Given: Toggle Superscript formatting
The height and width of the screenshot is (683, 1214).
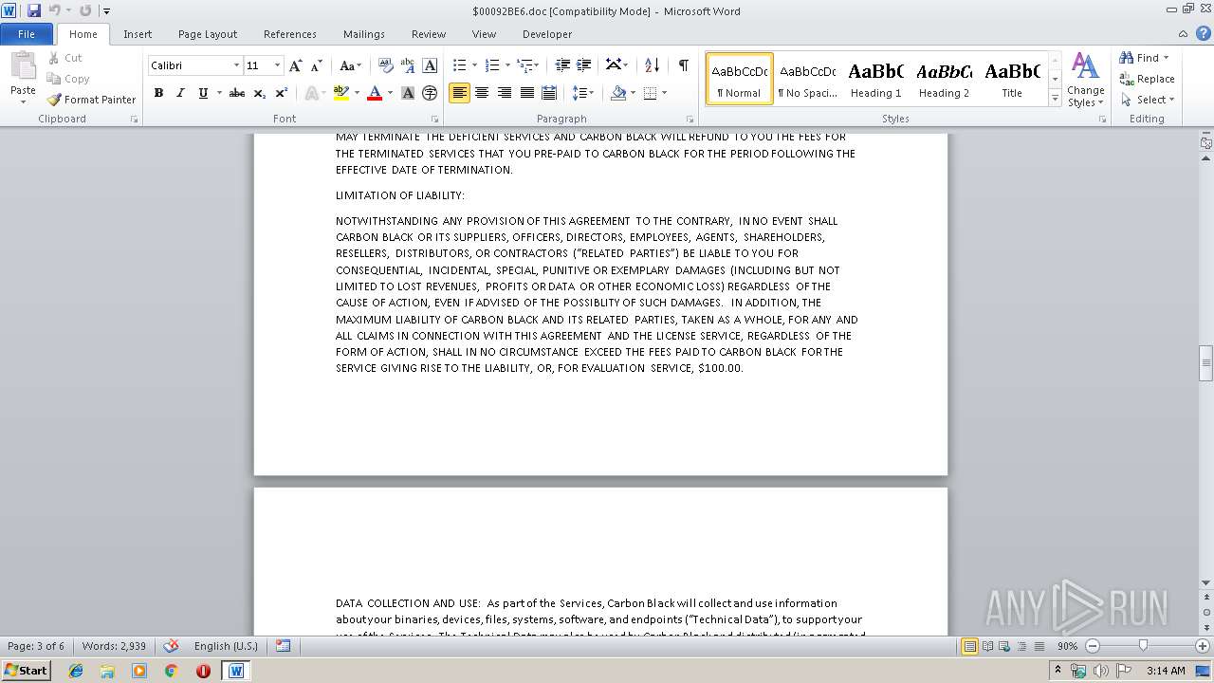Looking at the screenshot, I should pos(282,93).
